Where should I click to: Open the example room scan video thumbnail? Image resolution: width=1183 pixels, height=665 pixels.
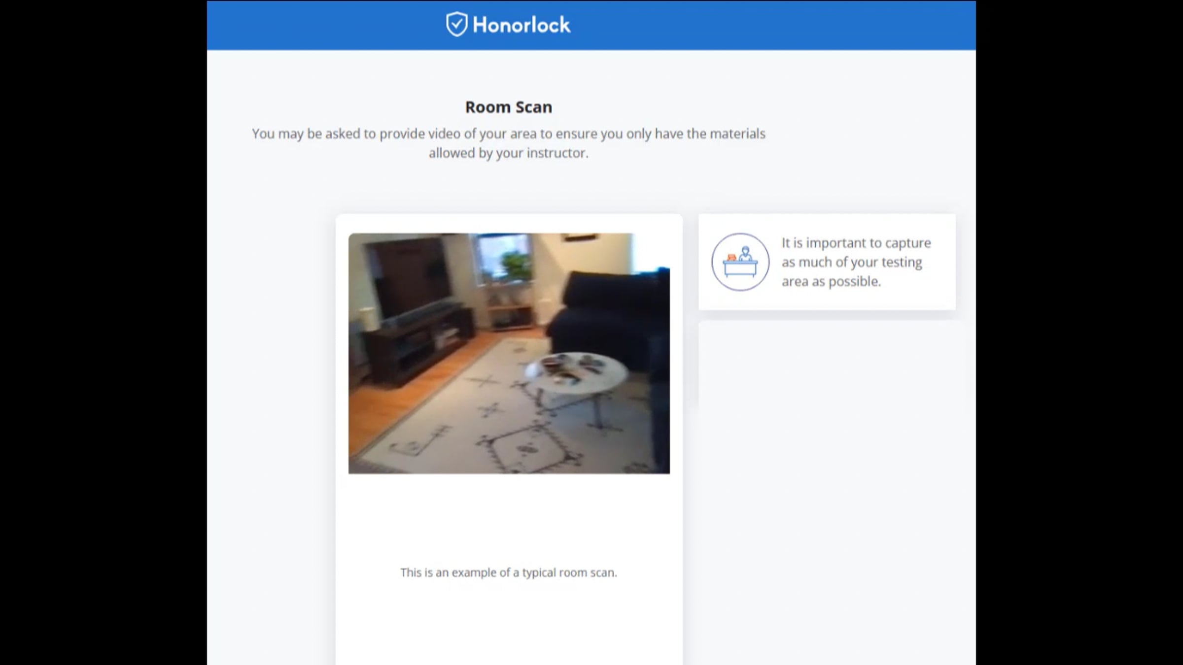click(x=509, y=353)
